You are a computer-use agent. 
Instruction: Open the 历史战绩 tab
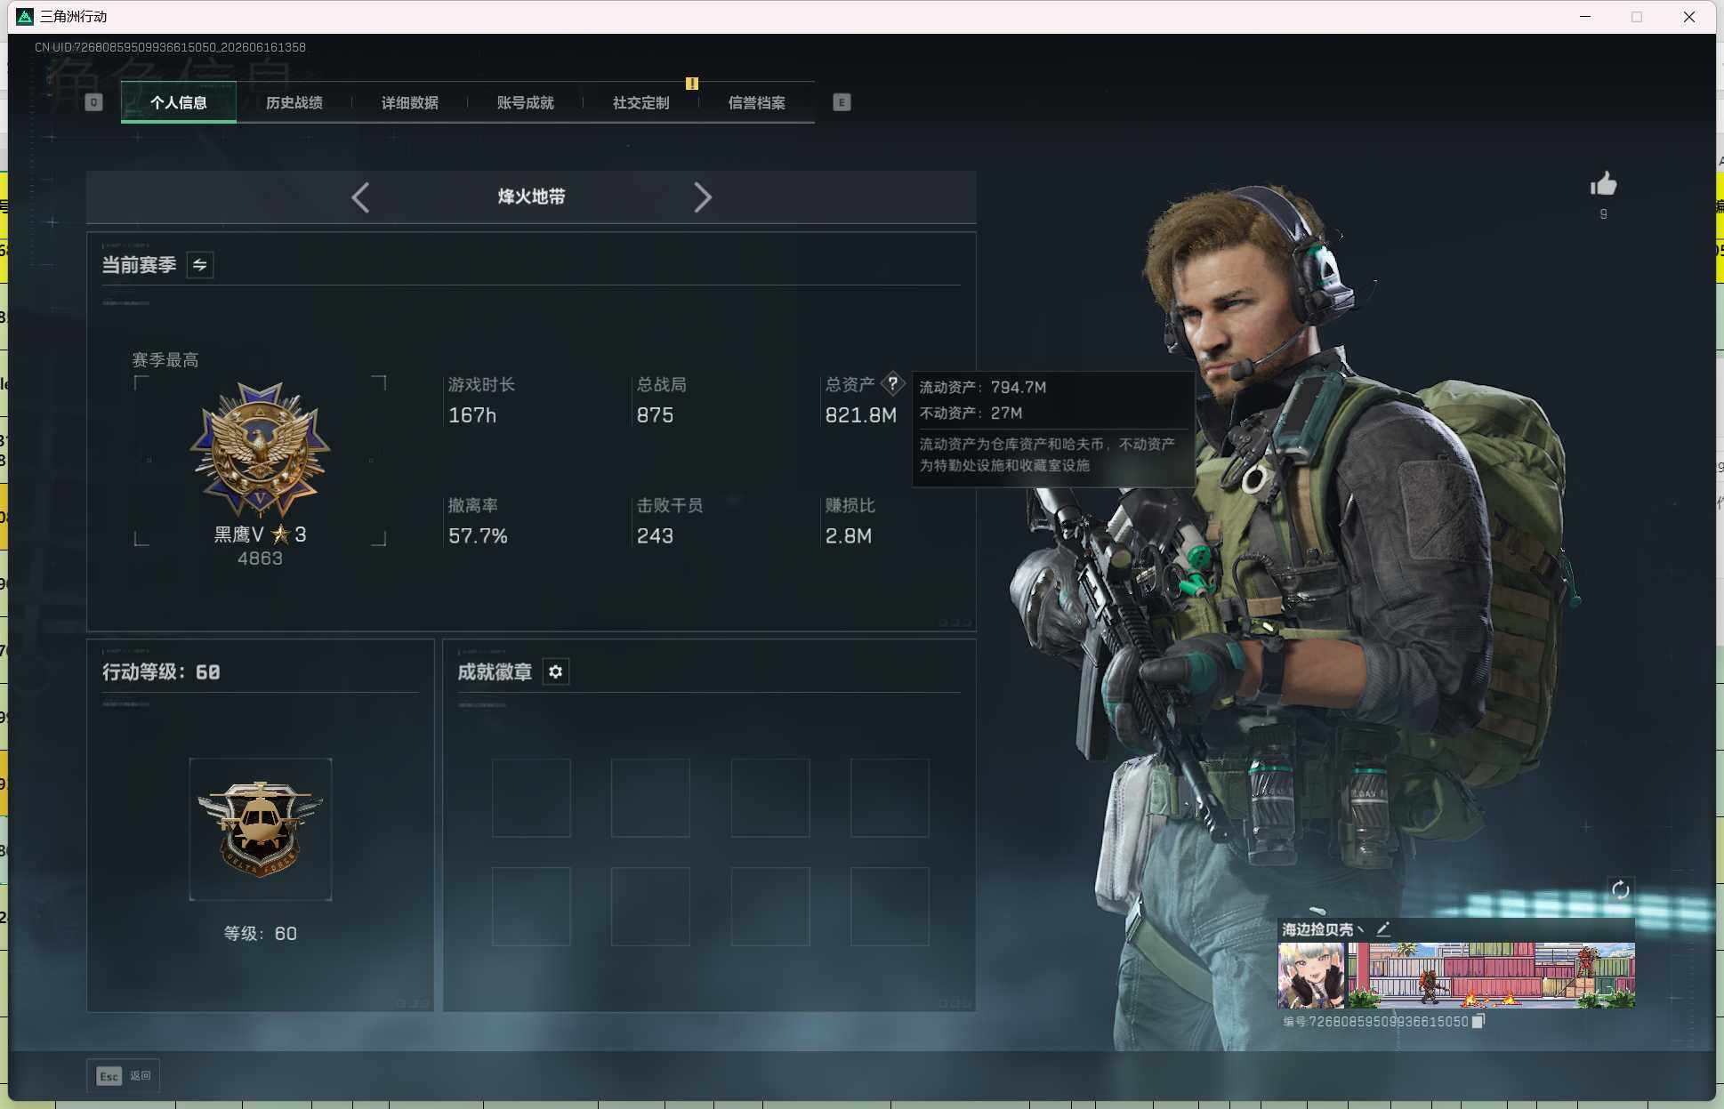pos(294,102)
